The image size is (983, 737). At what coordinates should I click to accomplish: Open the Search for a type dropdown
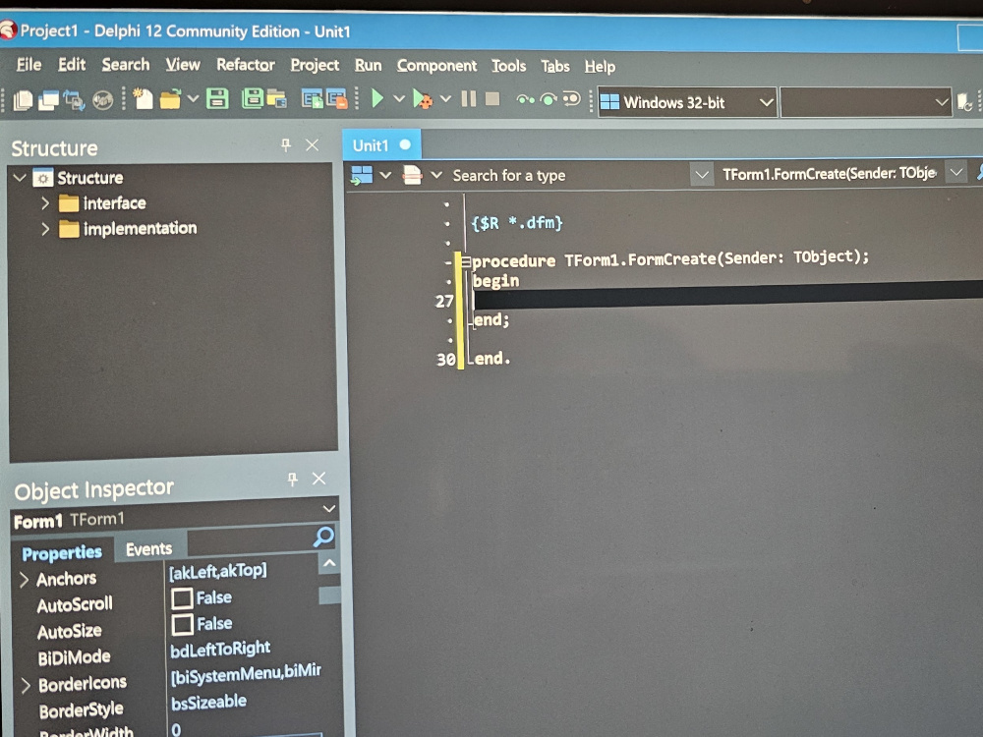(702, 174)
